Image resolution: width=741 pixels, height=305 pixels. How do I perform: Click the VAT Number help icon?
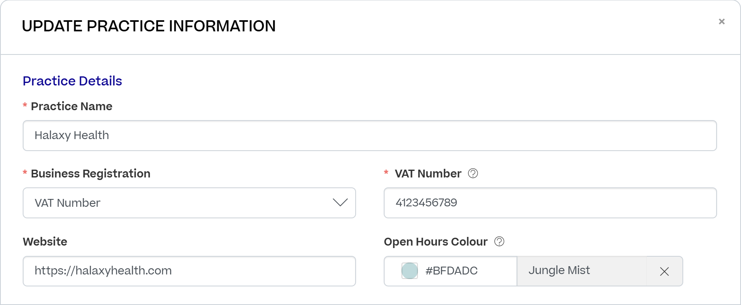[473, 173]
